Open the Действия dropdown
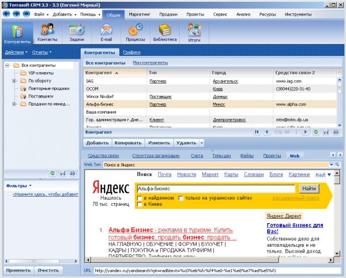The image size is (346, 278). [16, 52]
